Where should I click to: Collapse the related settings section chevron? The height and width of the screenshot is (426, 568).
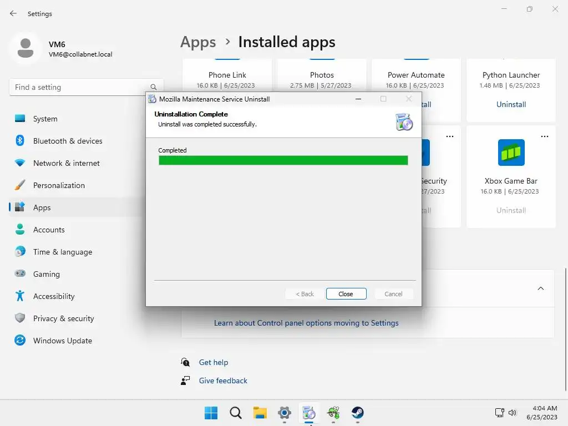tap(540, 288)
